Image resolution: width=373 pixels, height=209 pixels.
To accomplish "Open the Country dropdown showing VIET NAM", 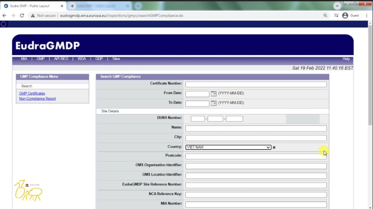I will coord(228,147).
